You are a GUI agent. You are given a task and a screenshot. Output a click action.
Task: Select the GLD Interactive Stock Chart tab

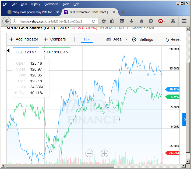click(x=90, y=12)
